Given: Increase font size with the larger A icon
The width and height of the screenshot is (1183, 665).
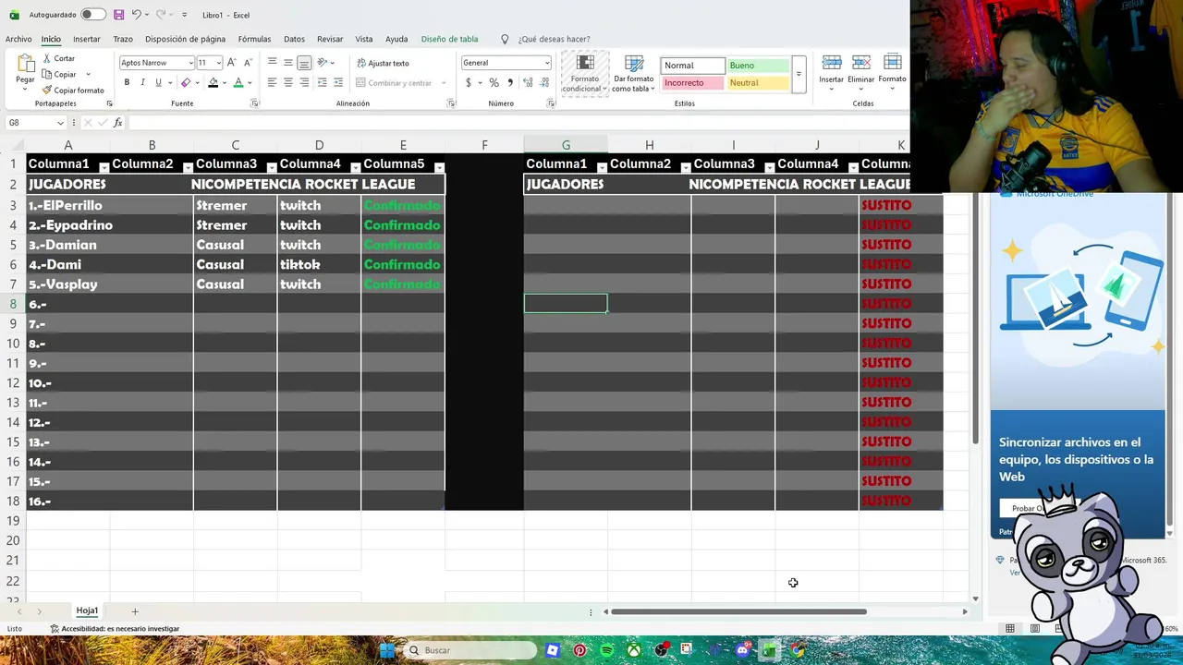Looking at the screenshot, I should click(231, 63).
